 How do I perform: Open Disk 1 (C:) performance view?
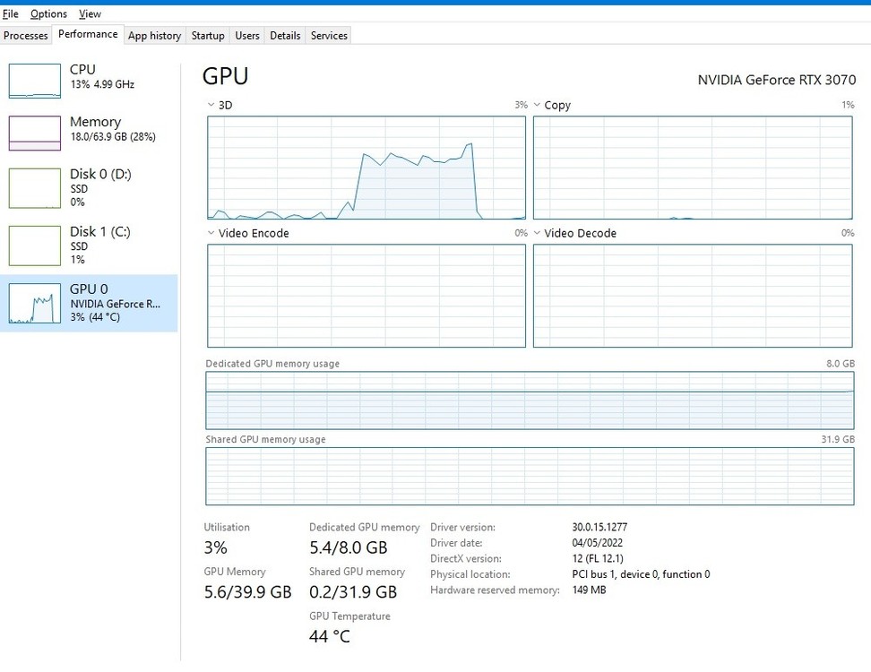[100, 245]
